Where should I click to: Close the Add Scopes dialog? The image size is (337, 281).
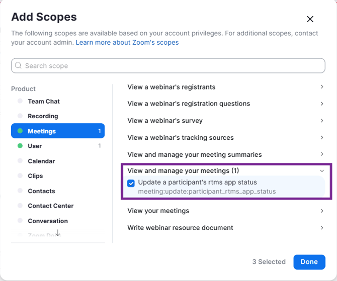310,19
